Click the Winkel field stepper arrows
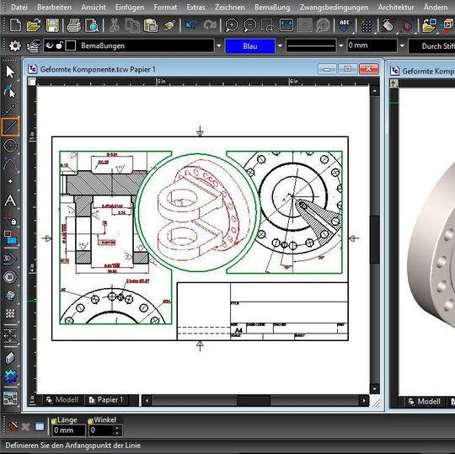This screenshot has width=455, height=454. coord(117,430)
